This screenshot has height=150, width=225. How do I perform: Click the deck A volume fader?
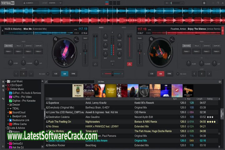click(95, 36)
